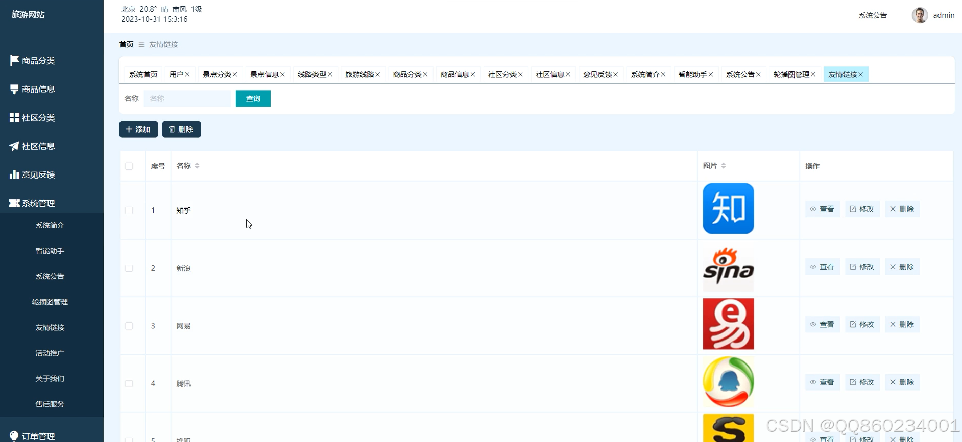
Task: Open the 知乎 logo thumbnail
Action: point(729,209)
